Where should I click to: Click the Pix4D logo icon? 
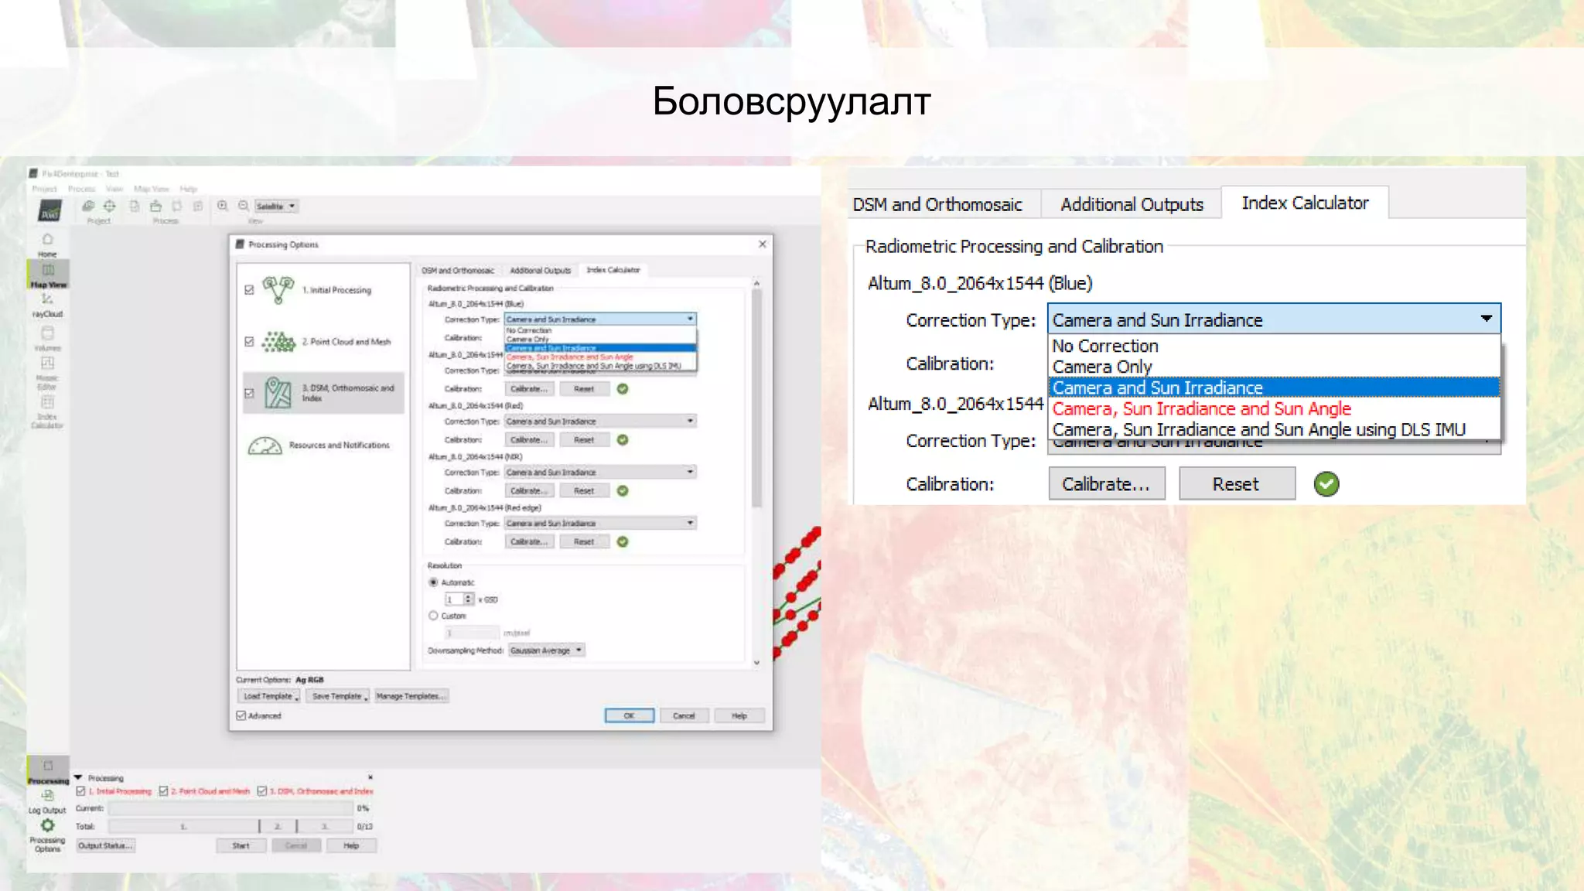[49, 210]
